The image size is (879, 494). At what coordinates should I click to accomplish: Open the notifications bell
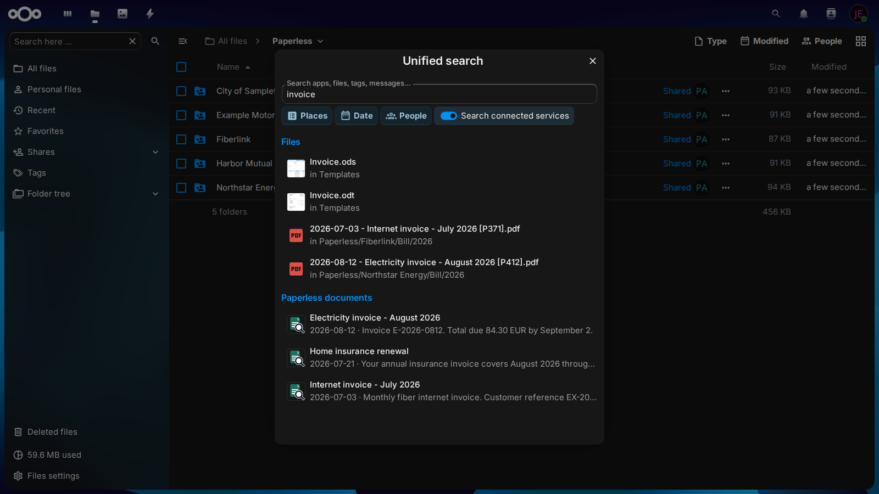(804, 14)
